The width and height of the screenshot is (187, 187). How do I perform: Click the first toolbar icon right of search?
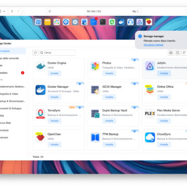click(171, 52)
